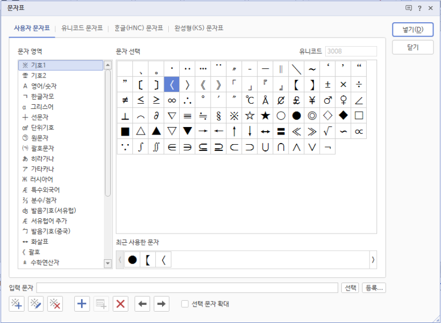Select the yen ¥ symbol
Screen dimensions: 441x323
[x=312, y=100]
